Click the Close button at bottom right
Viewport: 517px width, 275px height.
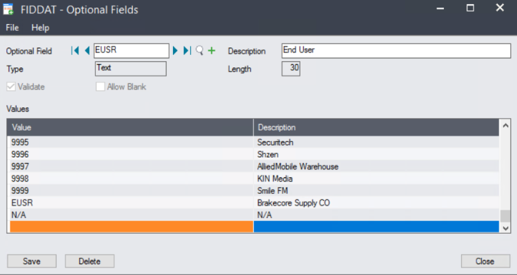pos(485,261)
